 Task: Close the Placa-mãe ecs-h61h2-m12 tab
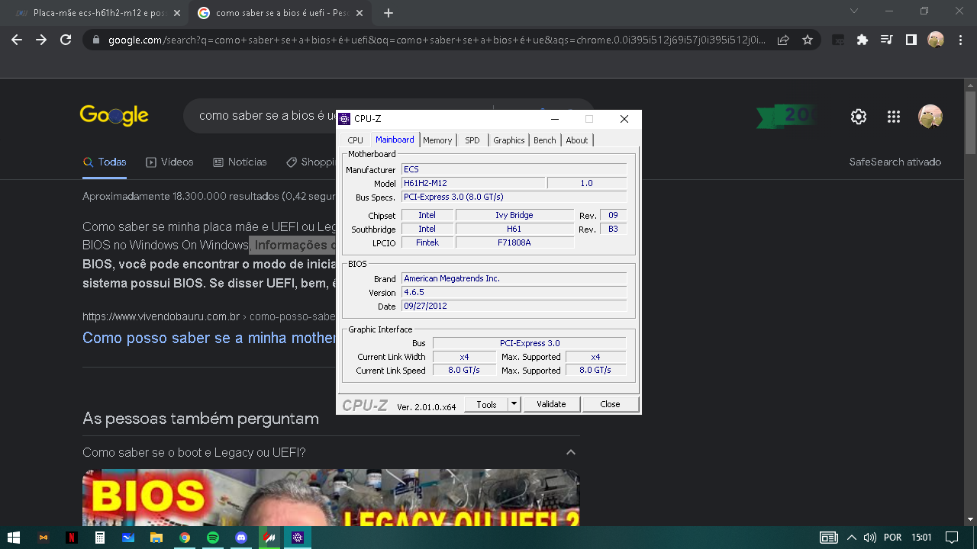pyautogui.click(x=177, y=13)
